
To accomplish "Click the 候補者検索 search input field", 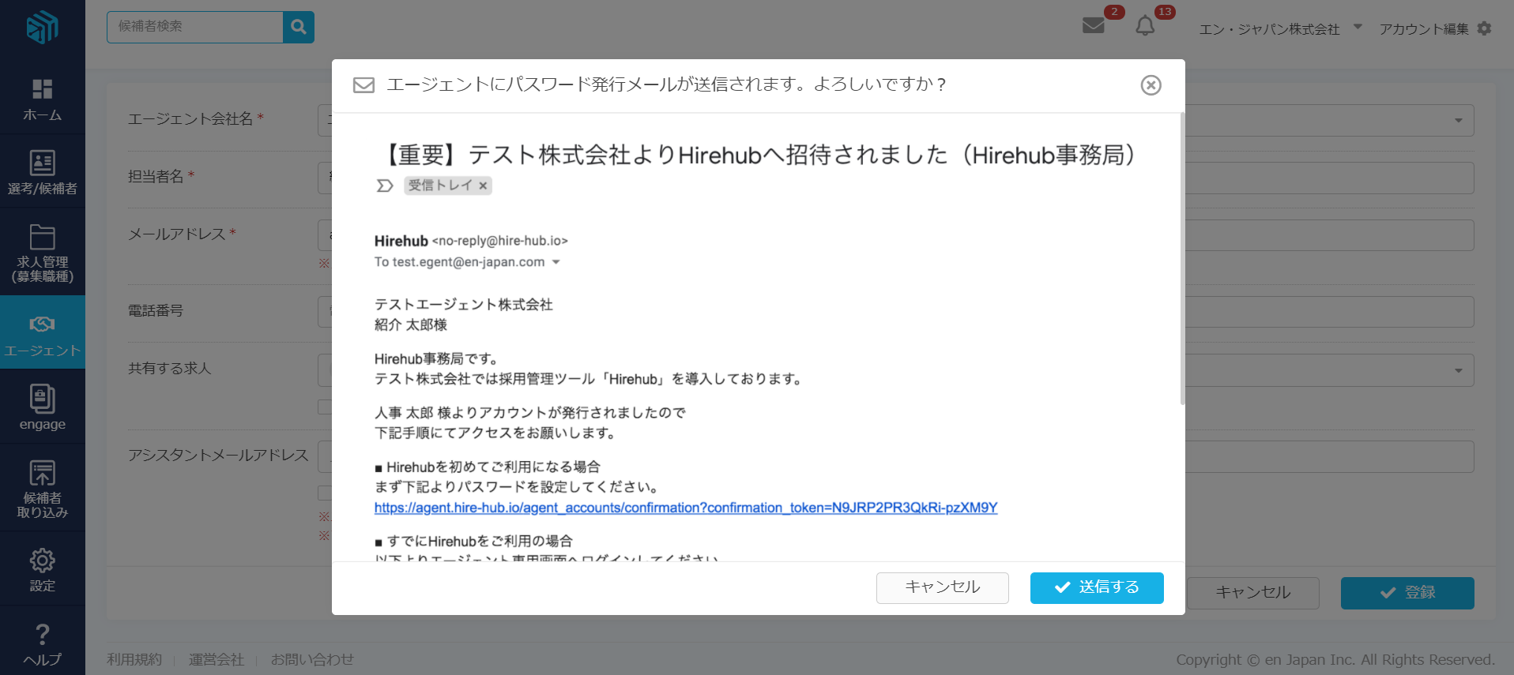I will point(194,27).
